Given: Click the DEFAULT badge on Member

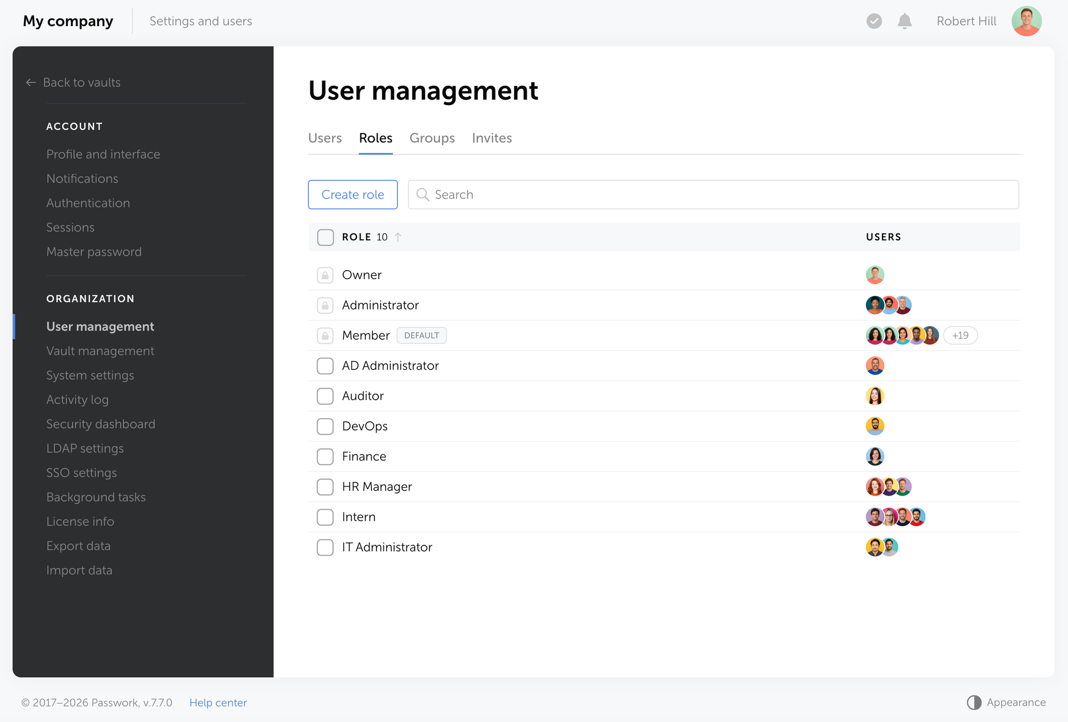Looking at the screenshot, I should point(421,335).
